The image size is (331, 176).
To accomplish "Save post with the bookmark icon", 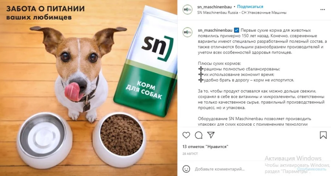I will click(323, 135).
